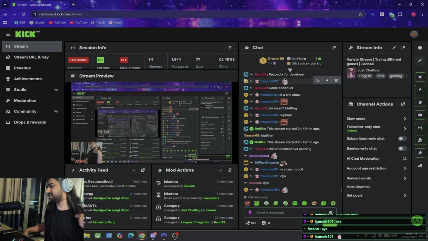Image resolution: width=428 pixels, height=241 pixels.
Task: Click the OFF Multistream badge
Action: [x=124, y=60]
